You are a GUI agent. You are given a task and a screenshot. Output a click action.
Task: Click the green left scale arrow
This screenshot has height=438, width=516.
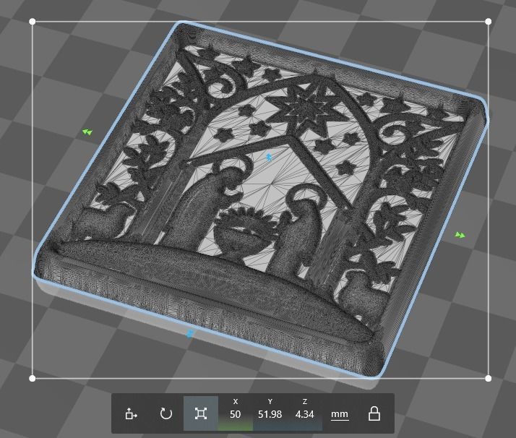click(87, 132)
